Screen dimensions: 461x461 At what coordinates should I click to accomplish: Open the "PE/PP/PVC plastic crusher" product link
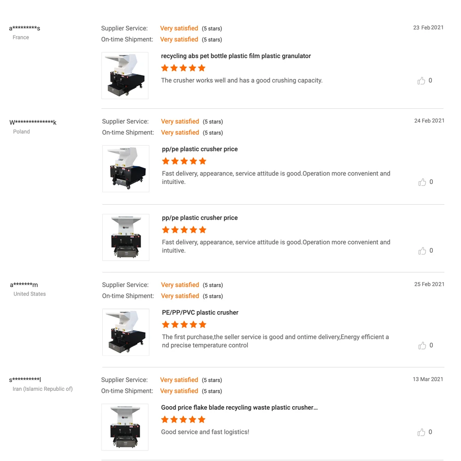(200, 313)
